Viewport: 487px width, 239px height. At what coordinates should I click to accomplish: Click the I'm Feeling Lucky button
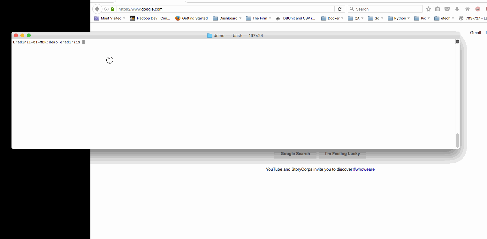(x=342, y=153)
